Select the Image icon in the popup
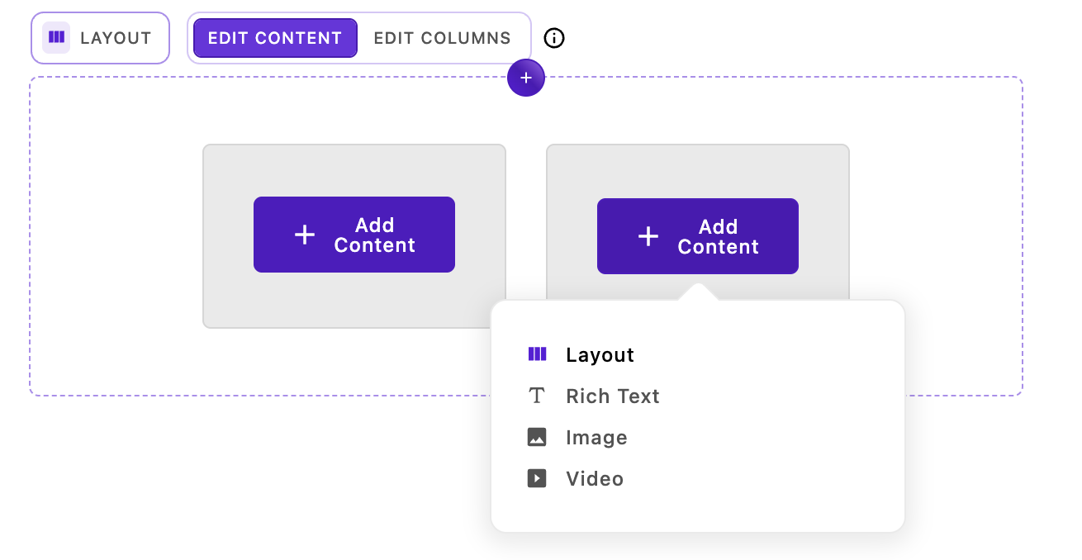Image resolution: width=1082 pixels, height=560 pixels. pos(538,437)
